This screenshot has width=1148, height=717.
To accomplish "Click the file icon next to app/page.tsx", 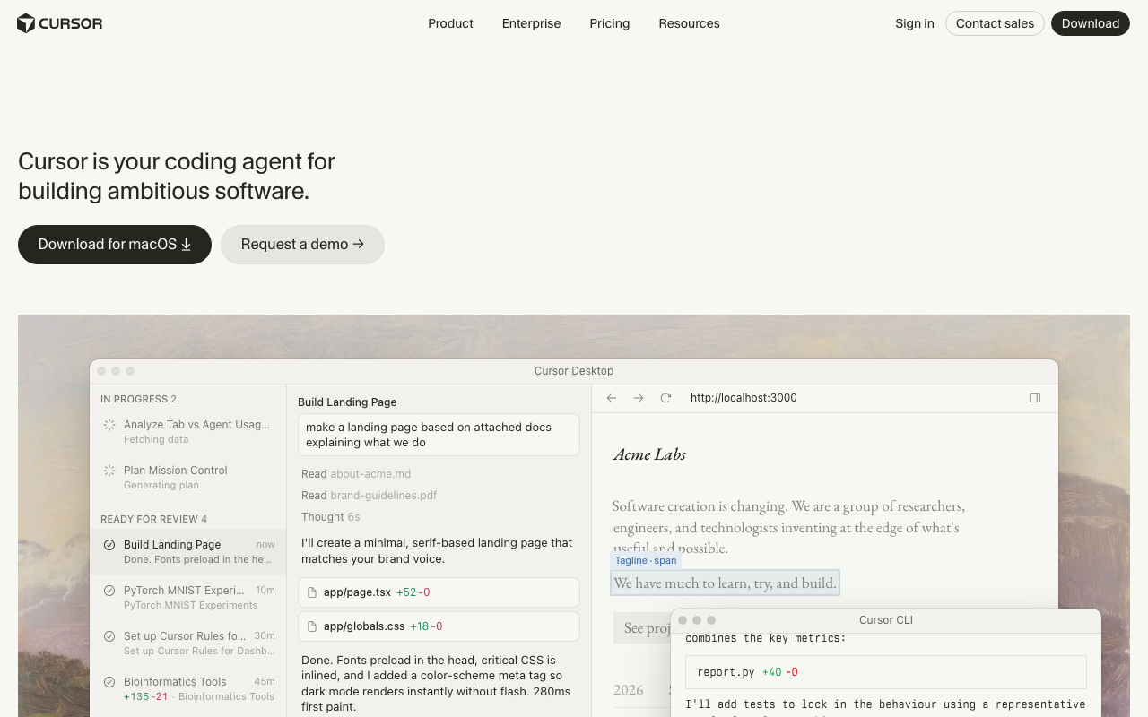I will [312, 592].
